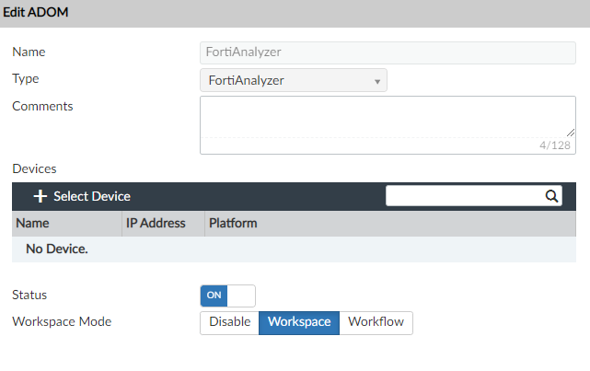Viewport: 590px width, 371px height.
Task: Sort devices by Platform column
Action: tap(233, 223)
